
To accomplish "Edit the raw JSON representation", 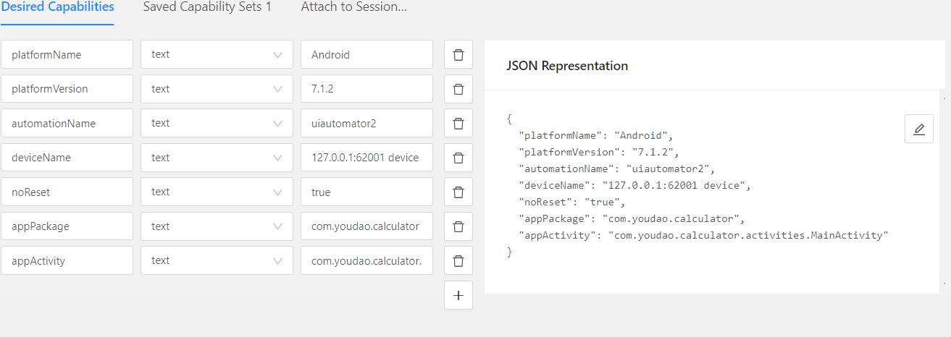I will tap(918, 129).
